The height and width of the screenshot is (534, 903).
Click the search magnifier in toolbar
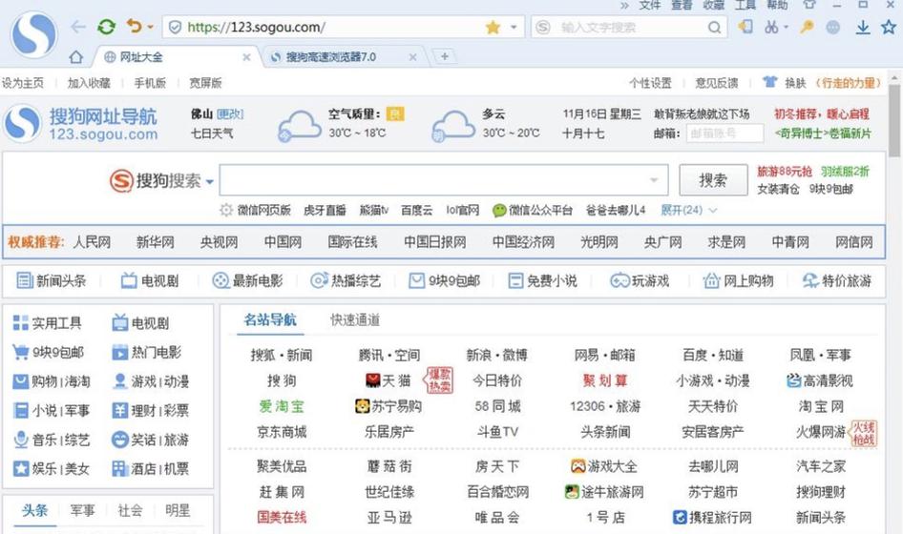[714, 27]
